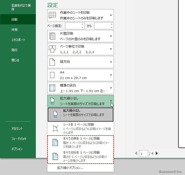
Task: Click the collated pages icon
Action: coord(52,49)
